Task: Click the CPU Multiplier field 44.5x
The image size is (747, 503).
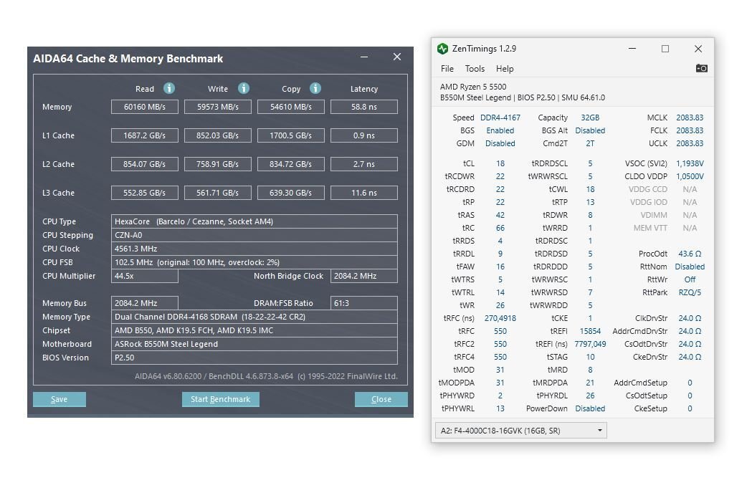Action: (x=145, y=276)
